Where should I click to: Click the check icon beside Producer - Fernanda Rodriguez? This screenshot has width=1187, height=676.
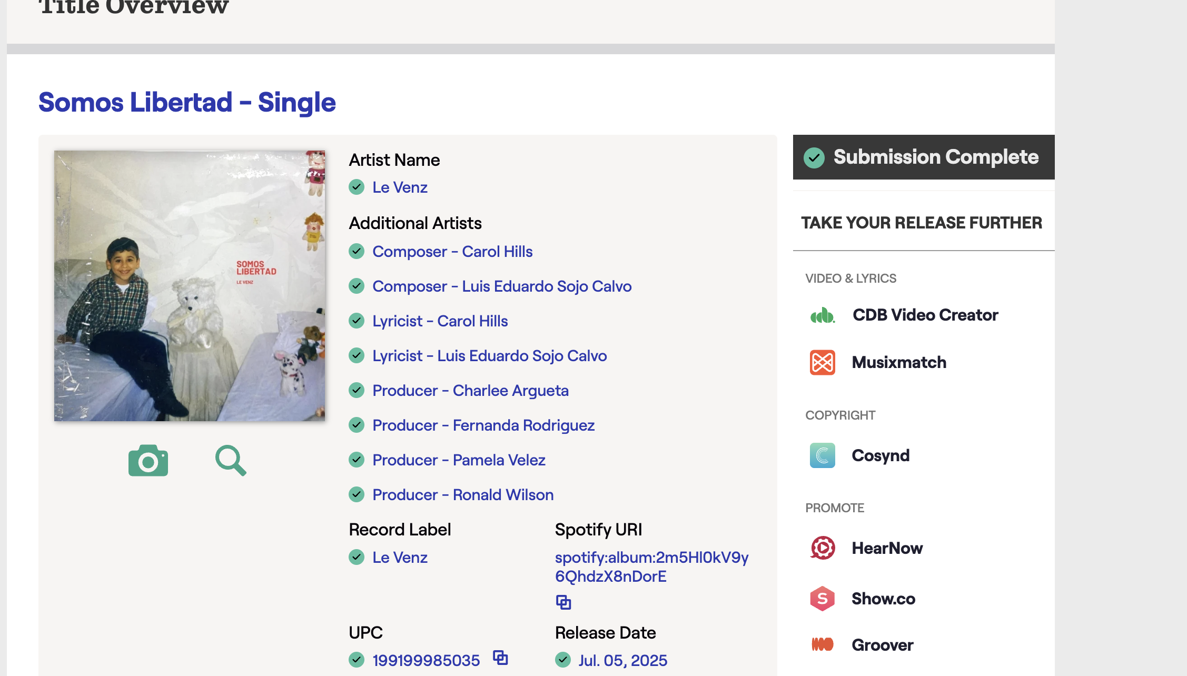(357, 425)
